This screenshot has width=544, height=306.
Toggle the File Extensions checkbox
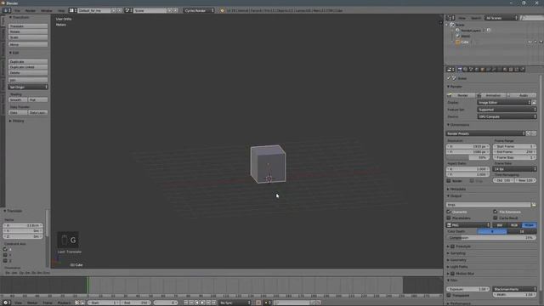(496, 212)
